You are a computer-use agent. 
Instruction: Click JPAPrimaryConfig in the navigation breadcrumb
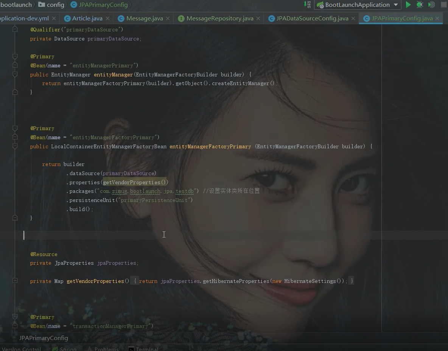[x=103, y=5]
